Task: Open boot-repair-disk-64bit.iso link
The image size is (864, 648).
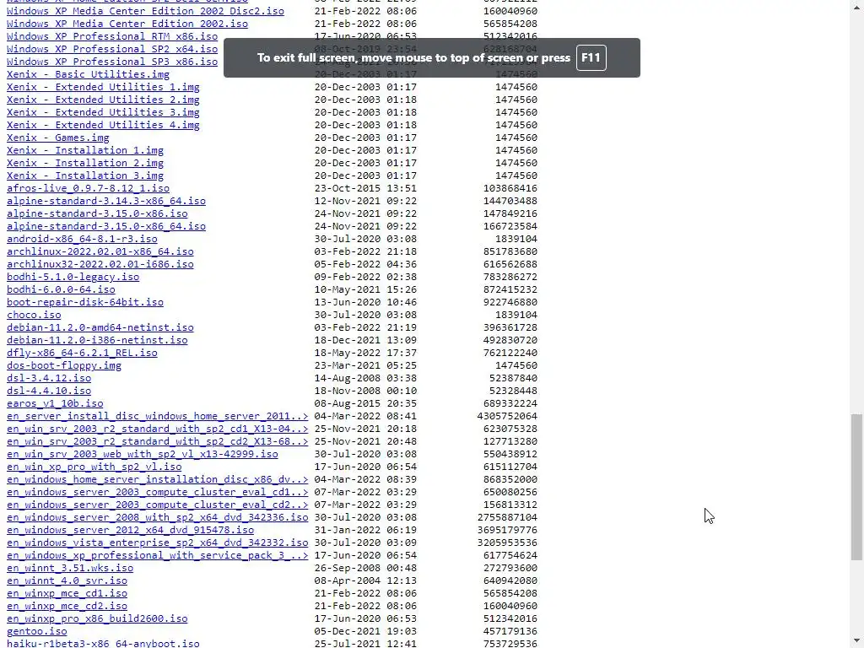Action: pyautogui.click(x=85, y=303)
